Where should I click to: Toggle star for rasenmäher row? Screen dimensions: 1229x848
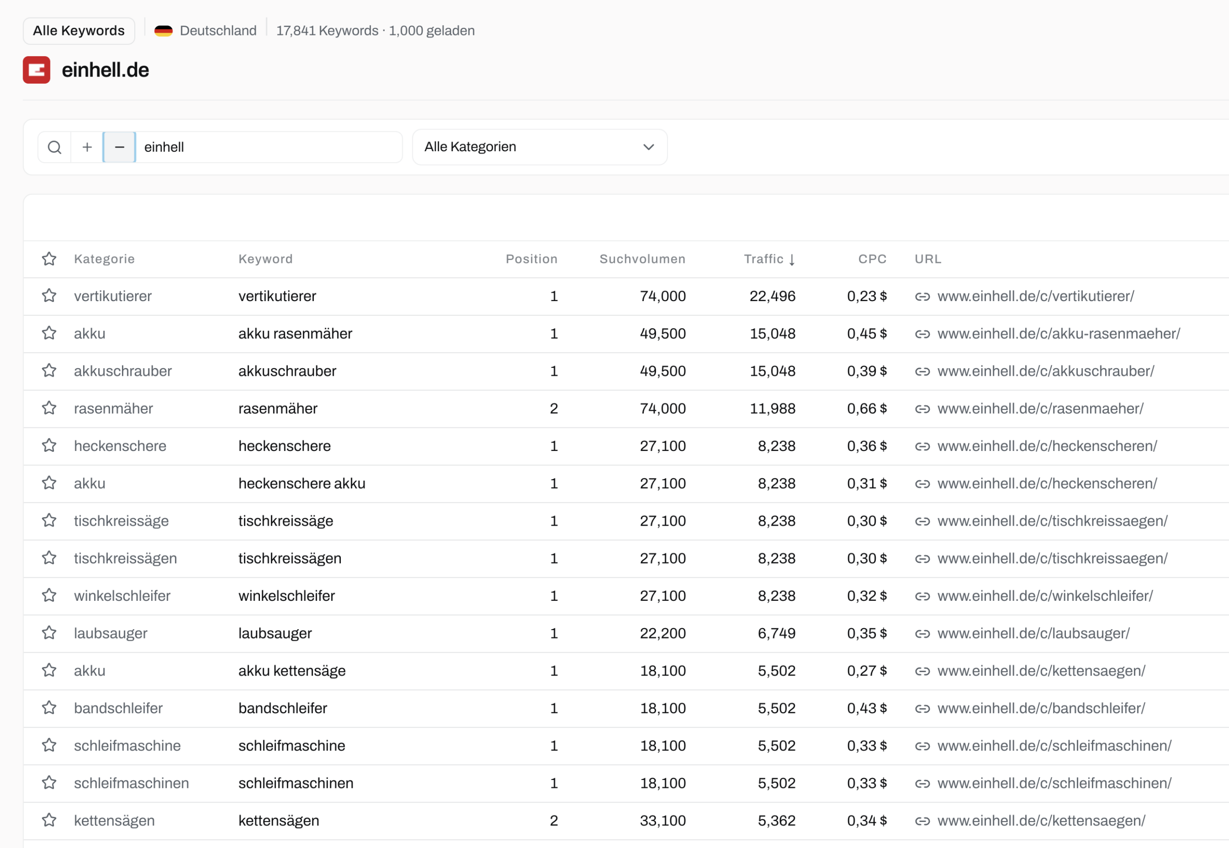point(50,408)
